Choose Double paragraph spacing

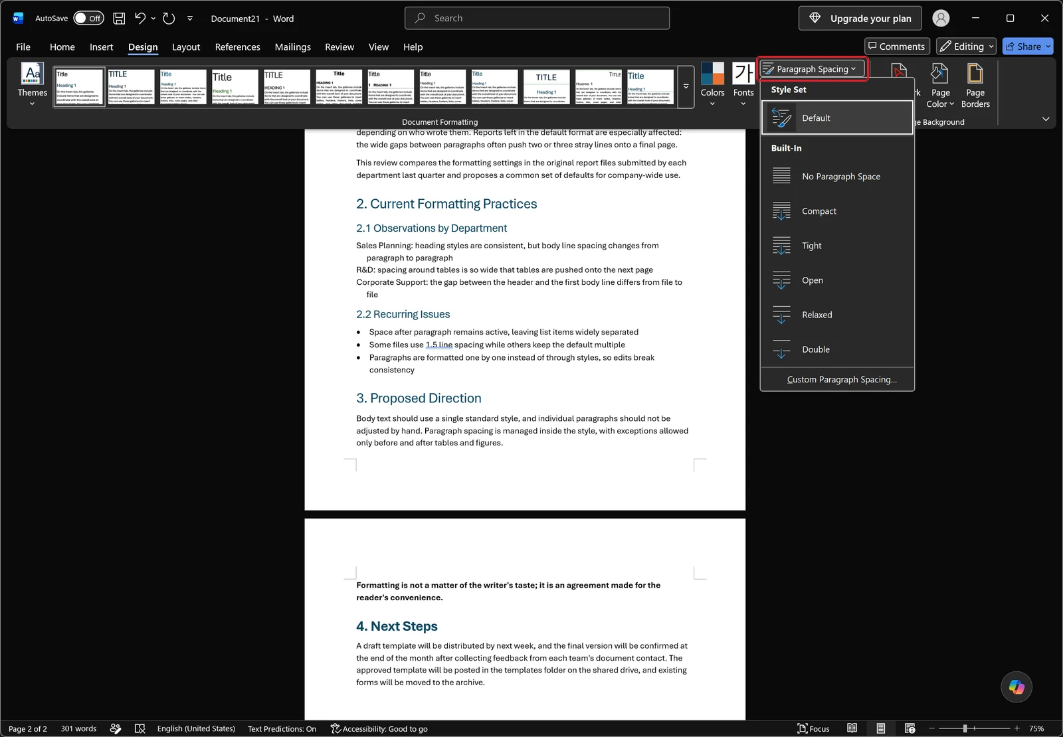click(x=837, y=349)
